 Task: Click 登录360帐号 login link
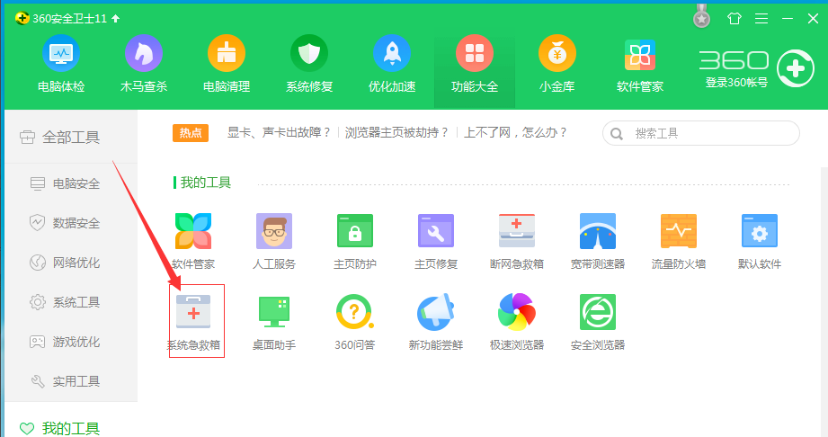[x=736, y=83]
